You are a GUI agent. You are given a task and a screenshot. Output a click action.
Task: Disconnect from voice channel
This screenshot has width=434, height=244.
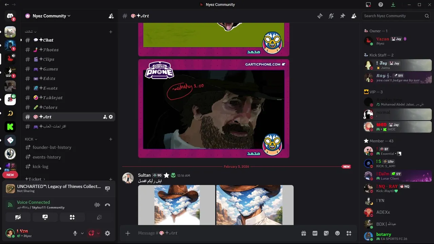(107, 205)
